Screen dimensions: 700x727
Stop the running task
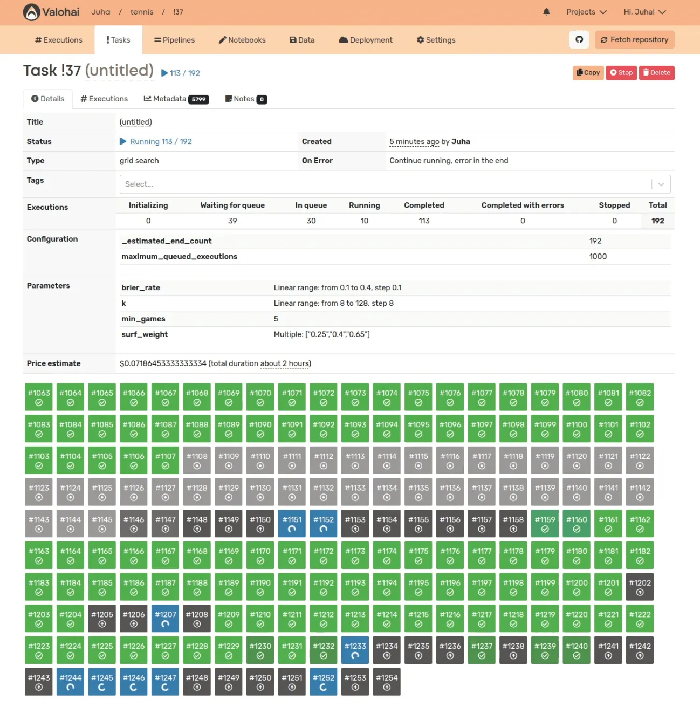621,73
